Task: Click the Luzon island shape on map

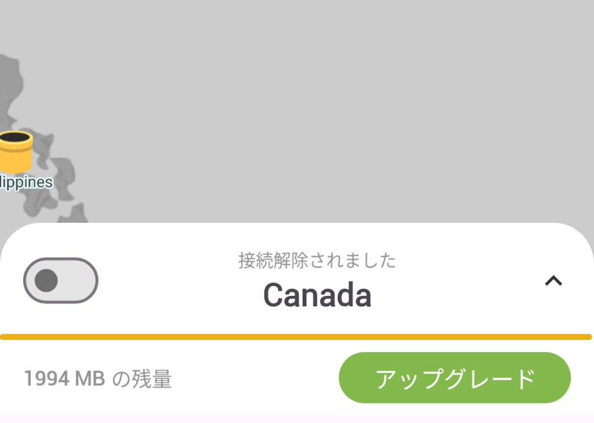Action: click(10, 91)
